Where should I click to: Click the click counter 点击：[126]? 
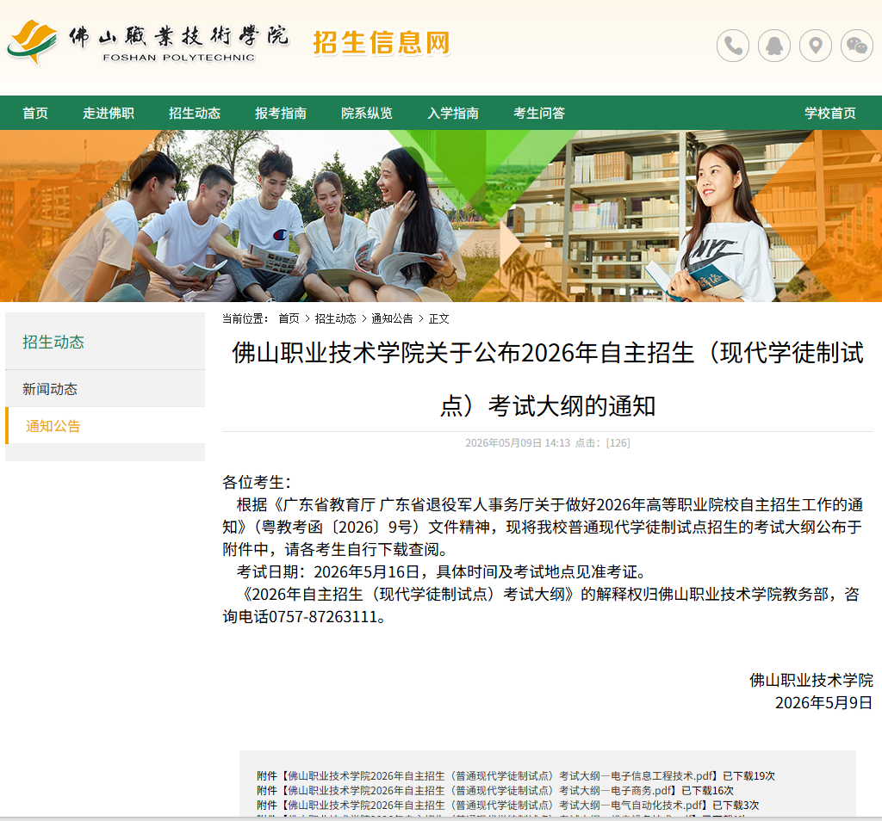click(602, 443)
